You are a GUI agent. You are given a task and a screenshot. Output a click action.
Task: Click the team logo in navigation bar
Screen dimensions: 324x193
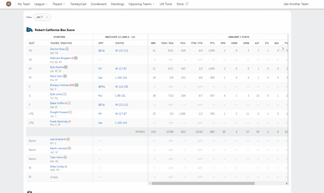point(8,4)
